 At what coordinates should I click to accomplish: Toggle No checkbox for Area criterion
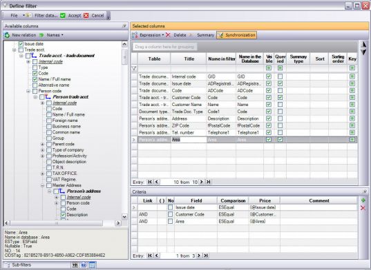[171, 221]
